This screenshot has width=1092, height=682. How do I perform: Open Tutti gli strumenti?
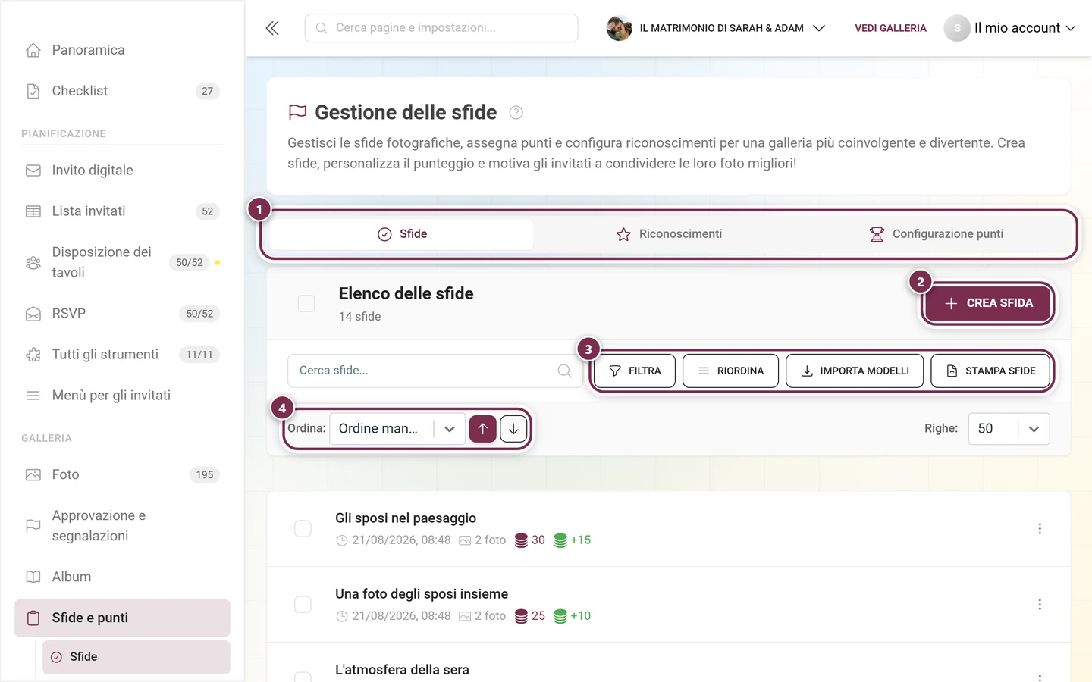point(122,355)
